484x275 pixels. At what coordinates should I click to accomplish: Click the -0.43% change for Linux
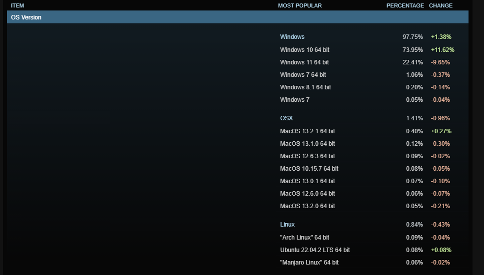click(x=441, y=225)
